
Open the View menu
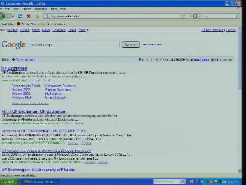(x=16, y=9)
